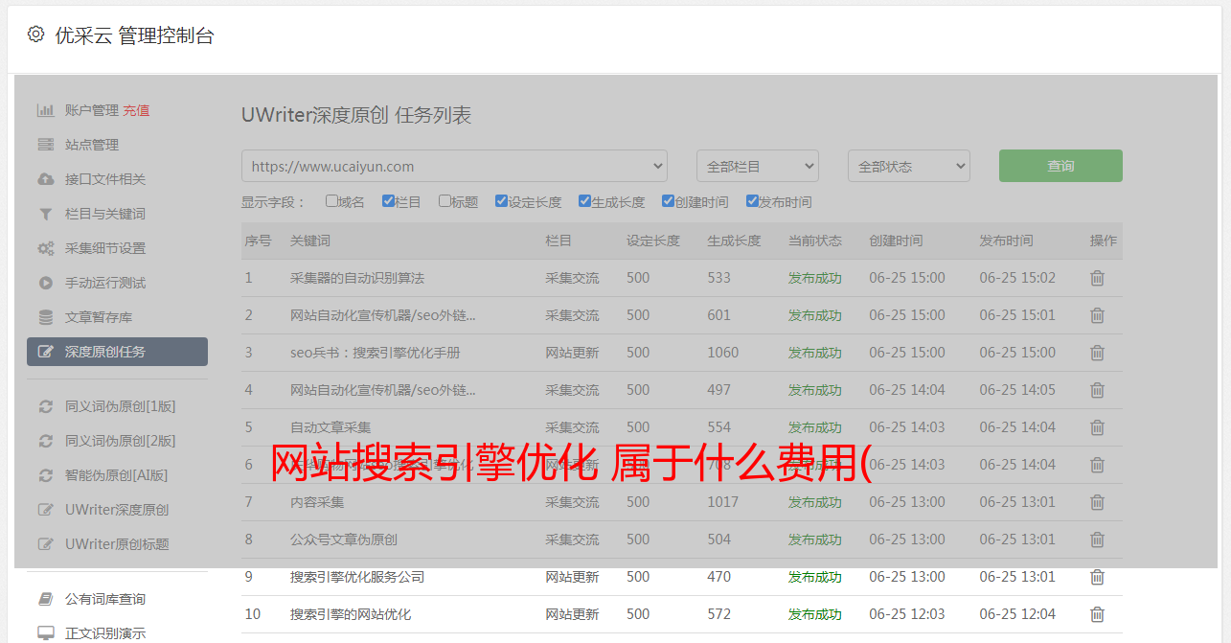Click trash icon for row 9 搜索引擎优化服务公司

coord(1097,577)
